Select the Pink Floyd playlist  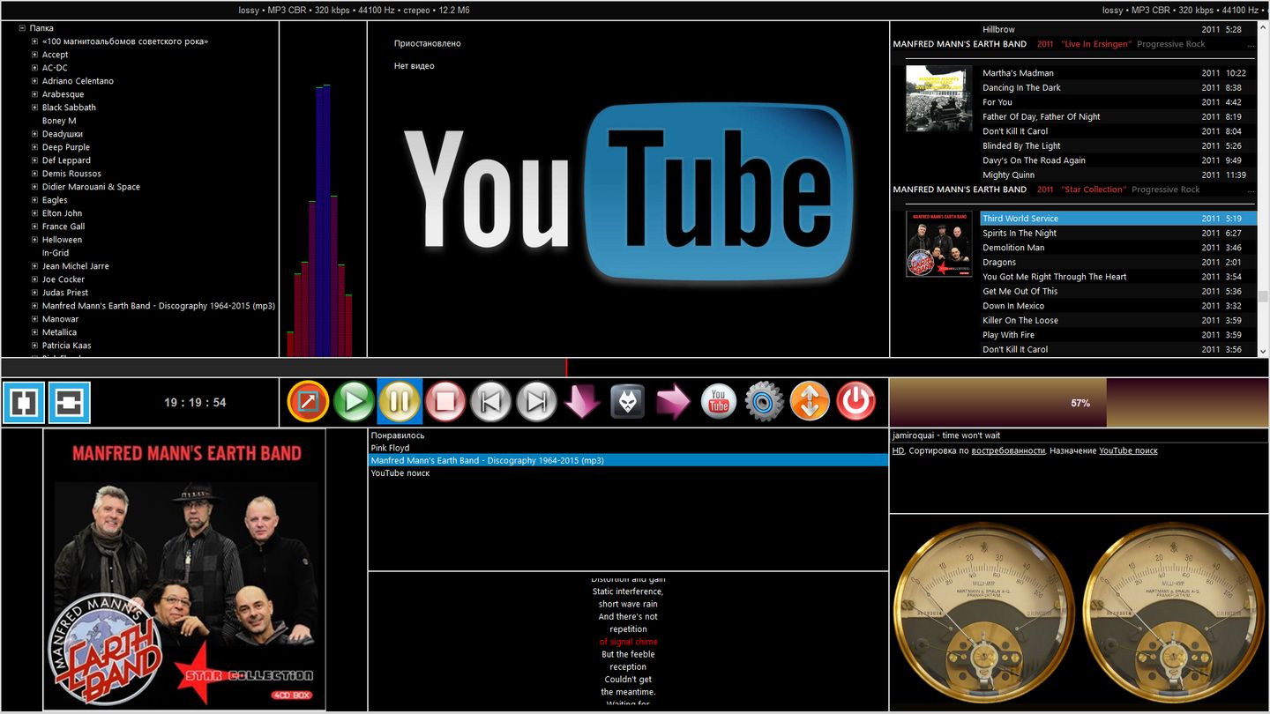tap(390, 448)
